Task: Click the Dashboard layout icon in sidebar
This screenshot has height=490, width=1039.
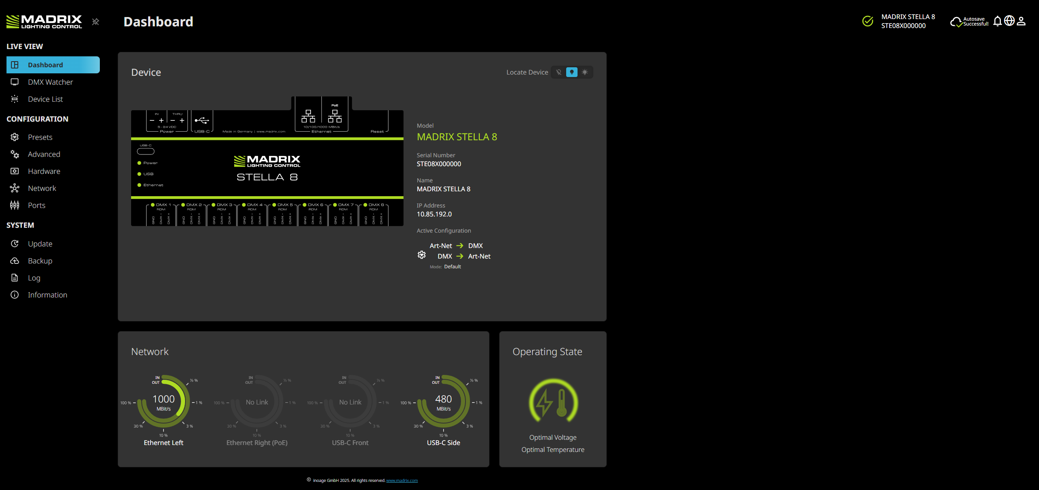Action: (x=15, y=65)
